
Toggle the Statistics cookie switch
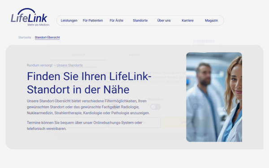coord(156,107)
